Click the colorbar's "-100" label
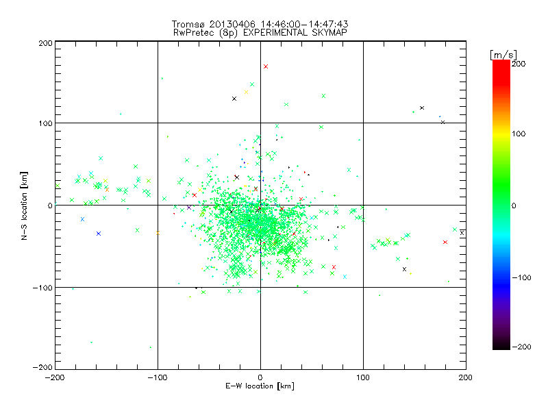This screenshot has height=411, width=548. pyautogui.click(x=521, y=277)
